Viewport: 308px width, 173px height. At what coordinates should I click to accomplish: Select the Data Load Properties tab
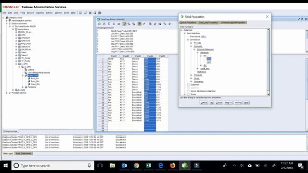pyautogui.click(x=208, y=23)
